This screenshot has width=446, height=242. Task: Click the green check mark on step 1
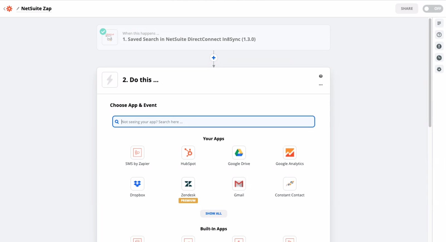(103, 31)
